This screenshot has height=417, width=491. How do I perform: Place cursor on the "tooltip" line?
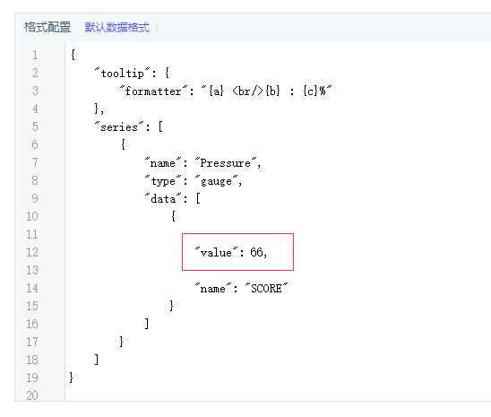[132, 74]
